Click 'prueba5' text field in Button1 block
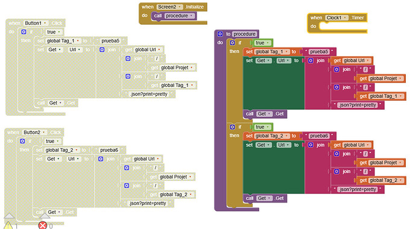This screenshot has width=416, height=229. tap(110, 41)
